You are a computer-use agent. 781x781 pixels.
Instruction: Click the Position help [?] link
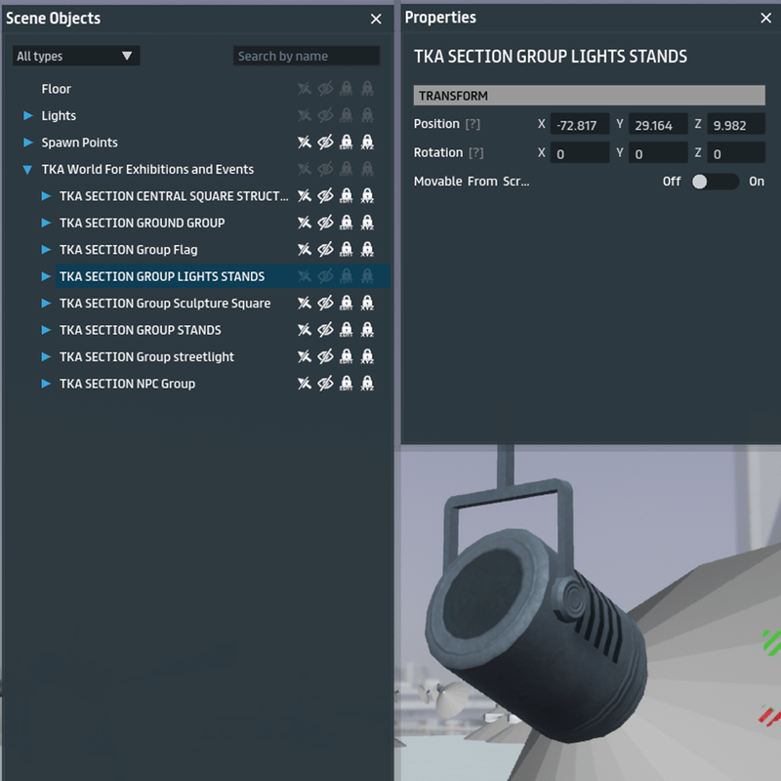(473, 125)
